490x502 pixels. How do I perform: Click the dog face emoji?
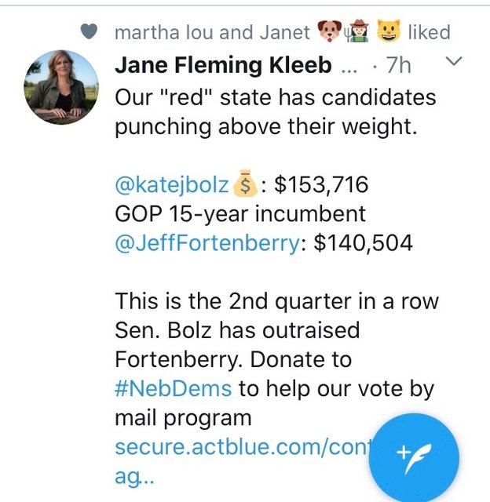click(x=331, y=32)
